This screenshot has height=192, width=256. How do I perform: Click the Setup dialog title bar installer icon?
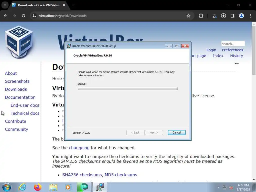pyautogui.click(x=69, y=46)
